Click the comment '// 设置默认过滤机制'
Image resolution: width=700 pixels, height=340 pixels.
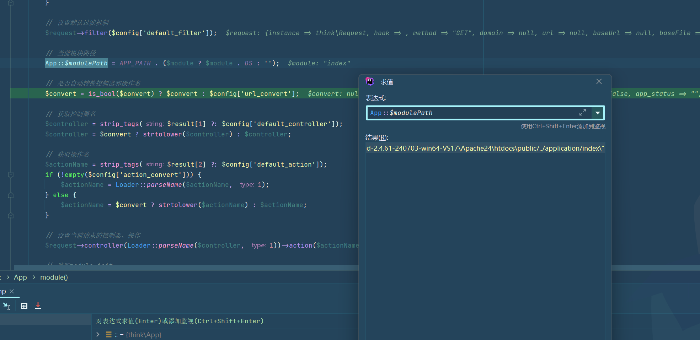[77, 22]
